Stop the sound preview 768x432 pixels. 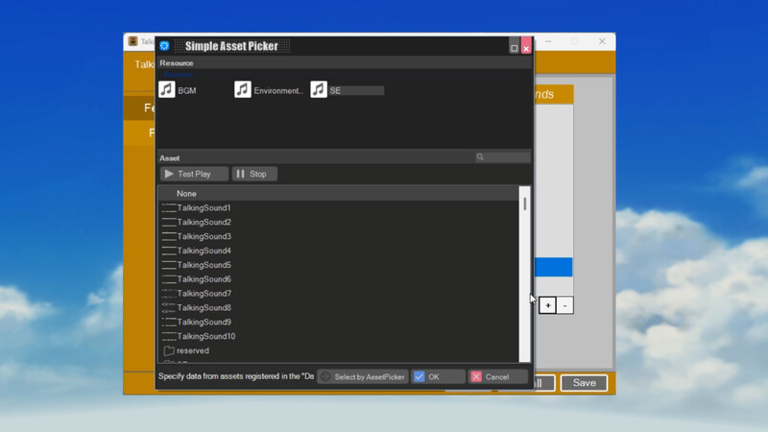254,174
